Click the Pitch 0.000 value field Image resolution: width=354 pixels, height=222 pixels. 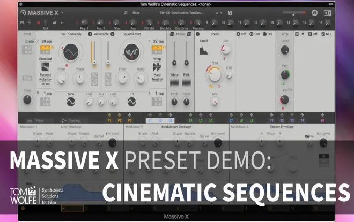click(x=29, y=41)
